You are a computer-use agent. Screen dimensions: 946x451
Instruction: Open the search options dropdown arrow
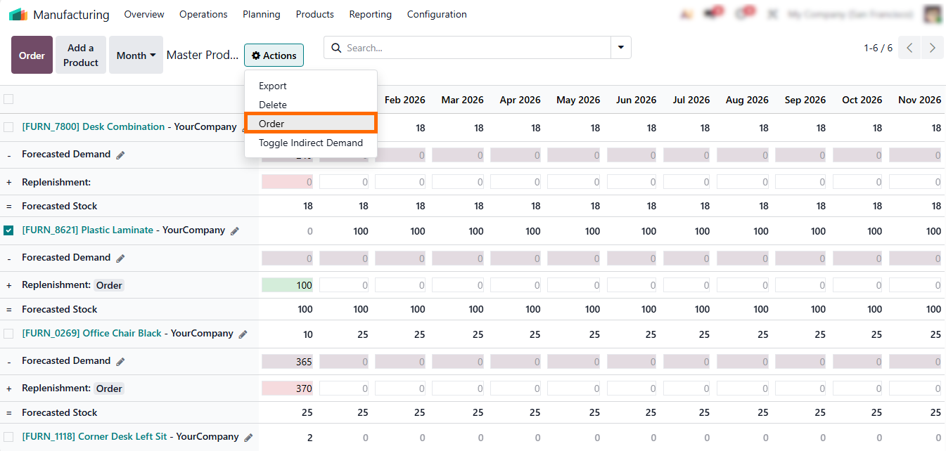(620, 48)
